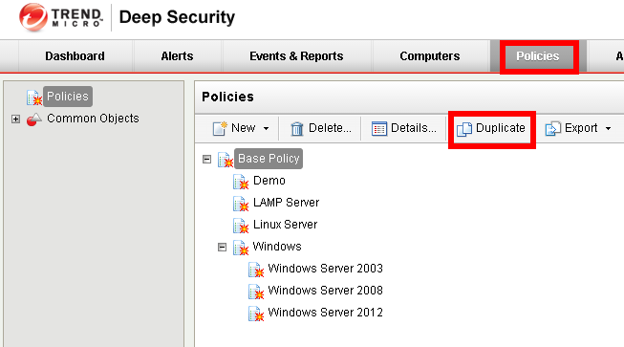Click the Policies sidebar node icon
This screenshot has height=347, width=624.
click(x=34, y=98)
